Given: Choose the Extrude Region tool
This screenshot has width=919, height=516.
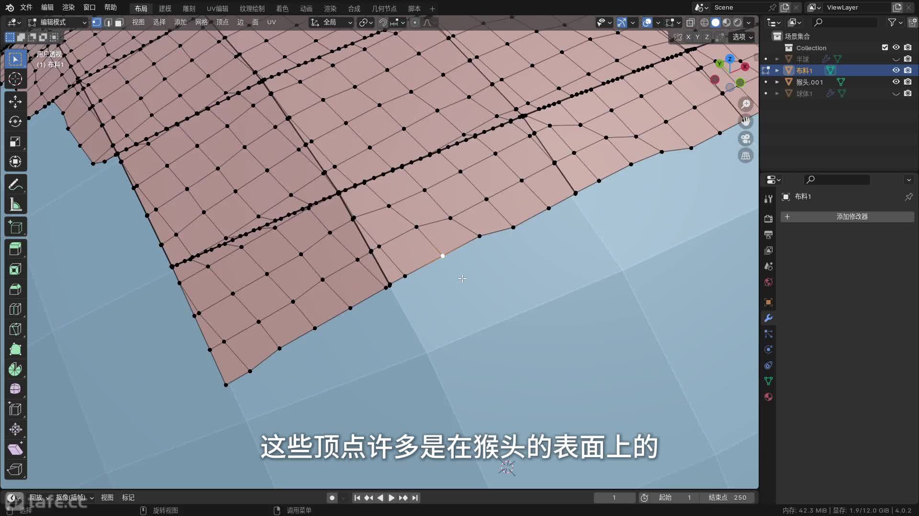Looking at the screenshot, I should [15, 249].
